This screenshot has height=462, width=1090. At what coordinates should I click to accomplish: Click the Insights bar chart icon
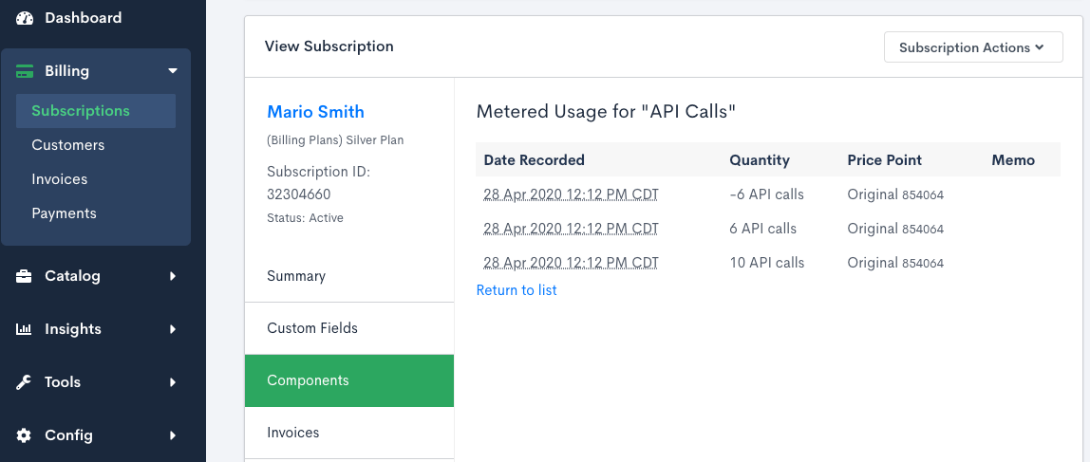point(25,329)
